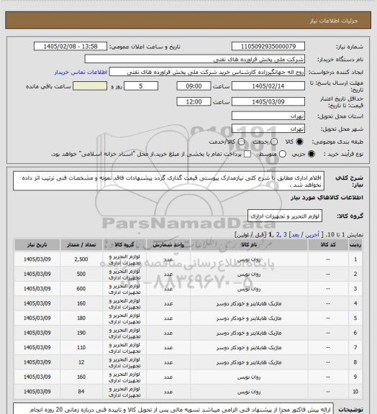Screen dimensions: 377x414
Task: Click the remaining days field showing 5
Action: (x=141, y=86)
